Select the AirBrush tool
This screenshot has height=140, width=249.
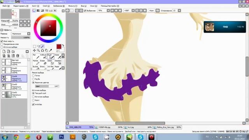(43, 56)
